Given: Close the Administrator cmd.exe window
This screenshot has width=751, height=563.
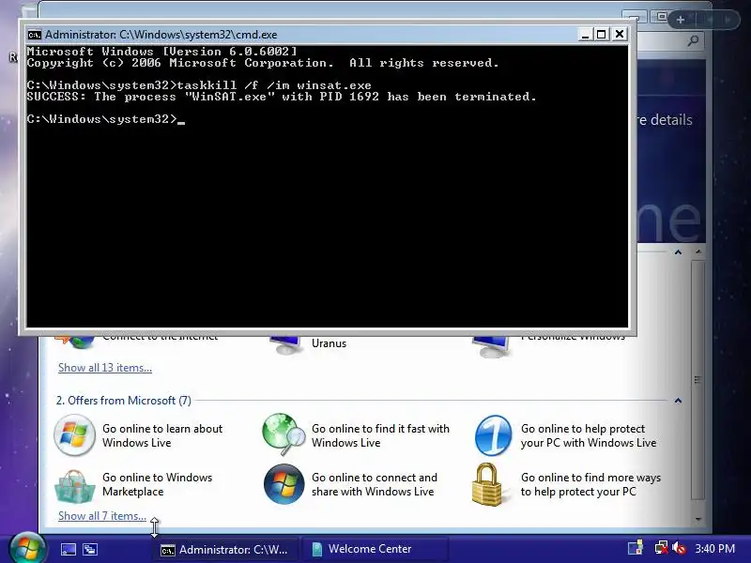Looking at the screenshot, I should click(x=620, y=34).
